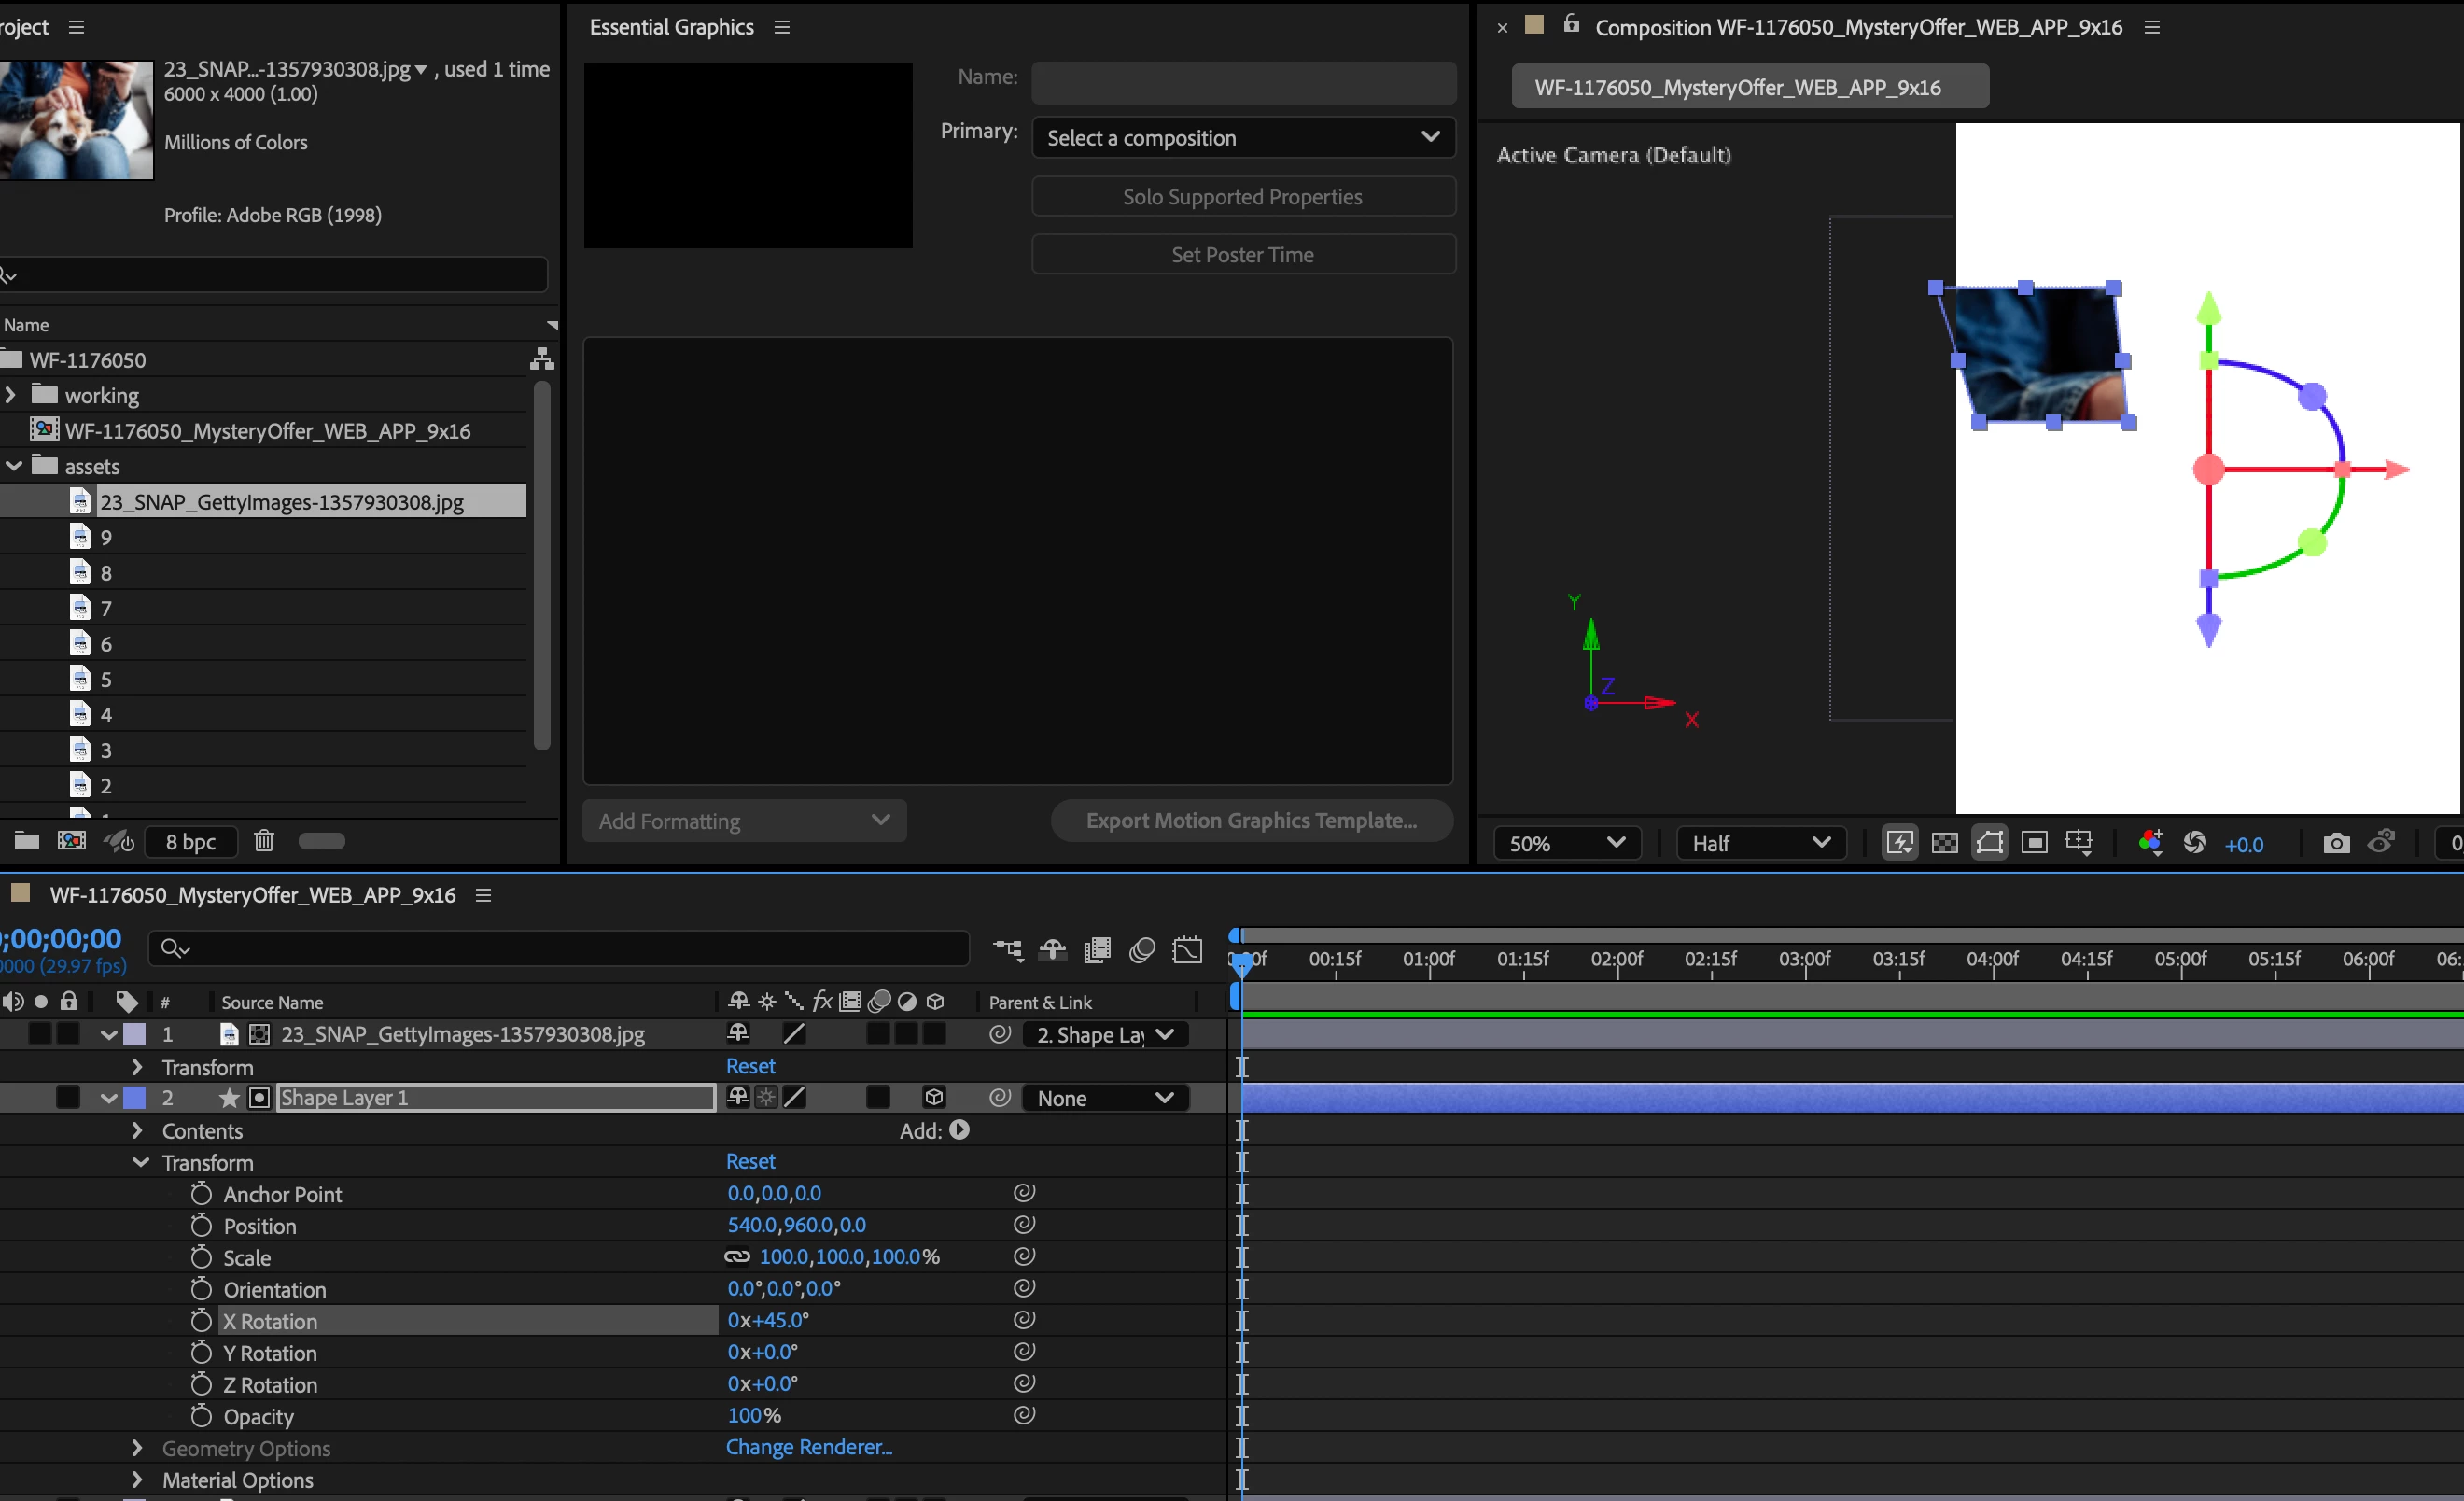Screen dimensions: 2464x1501
Task: Open the Essential Graphics panel menu
Action: click(x=782, y=27)
